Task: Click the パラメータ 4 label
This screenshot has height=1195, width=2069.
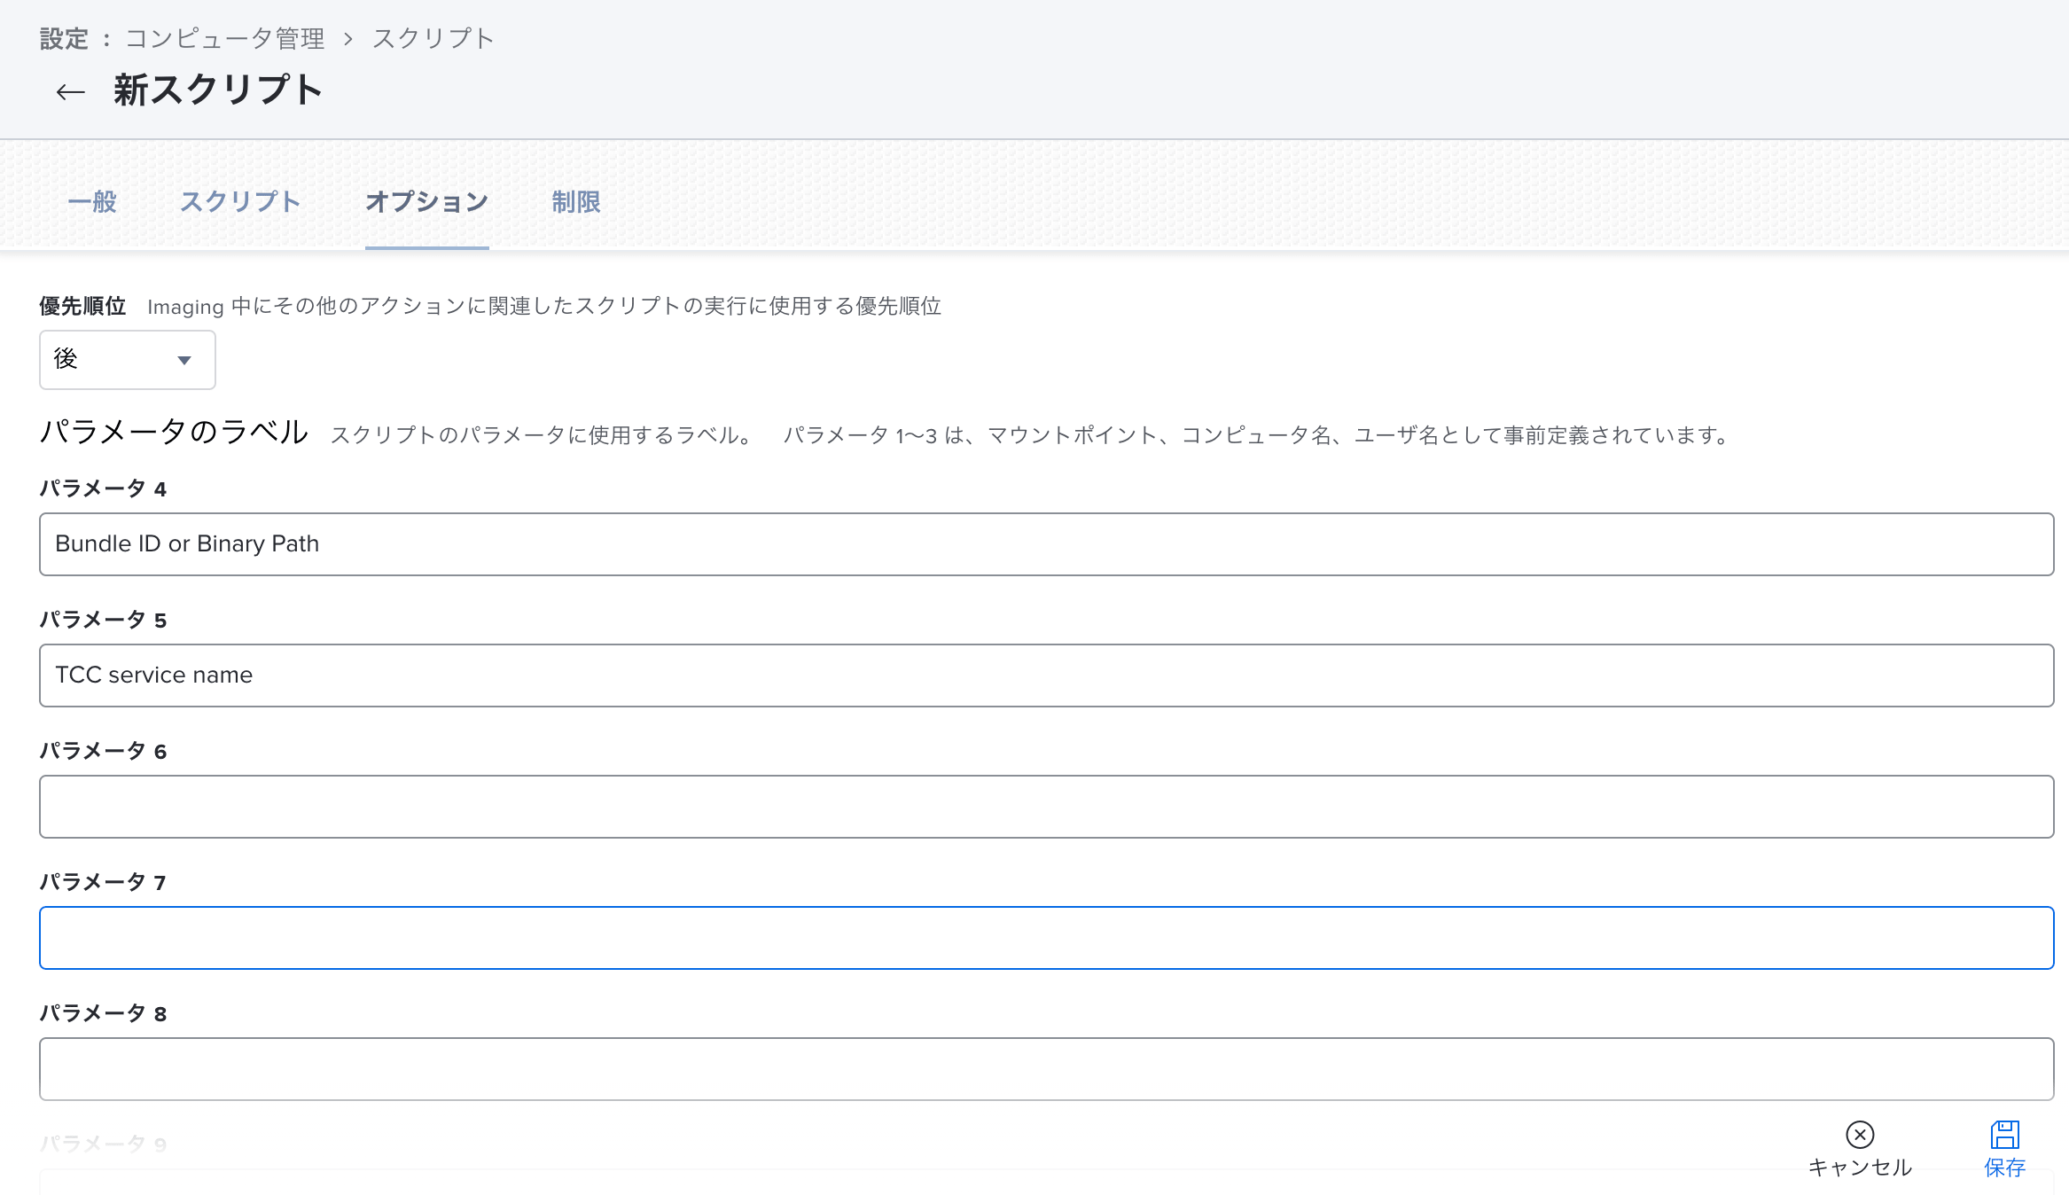Action: coord(103,488)
